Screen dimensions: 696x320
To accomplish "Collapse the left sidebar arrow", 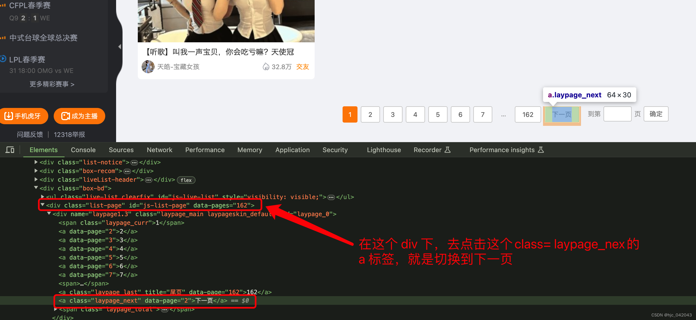I will [120, 47].
